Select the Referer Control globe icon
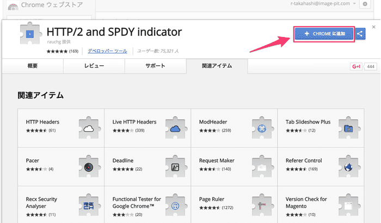Screen dimensions: 381x223 (348, 167)
